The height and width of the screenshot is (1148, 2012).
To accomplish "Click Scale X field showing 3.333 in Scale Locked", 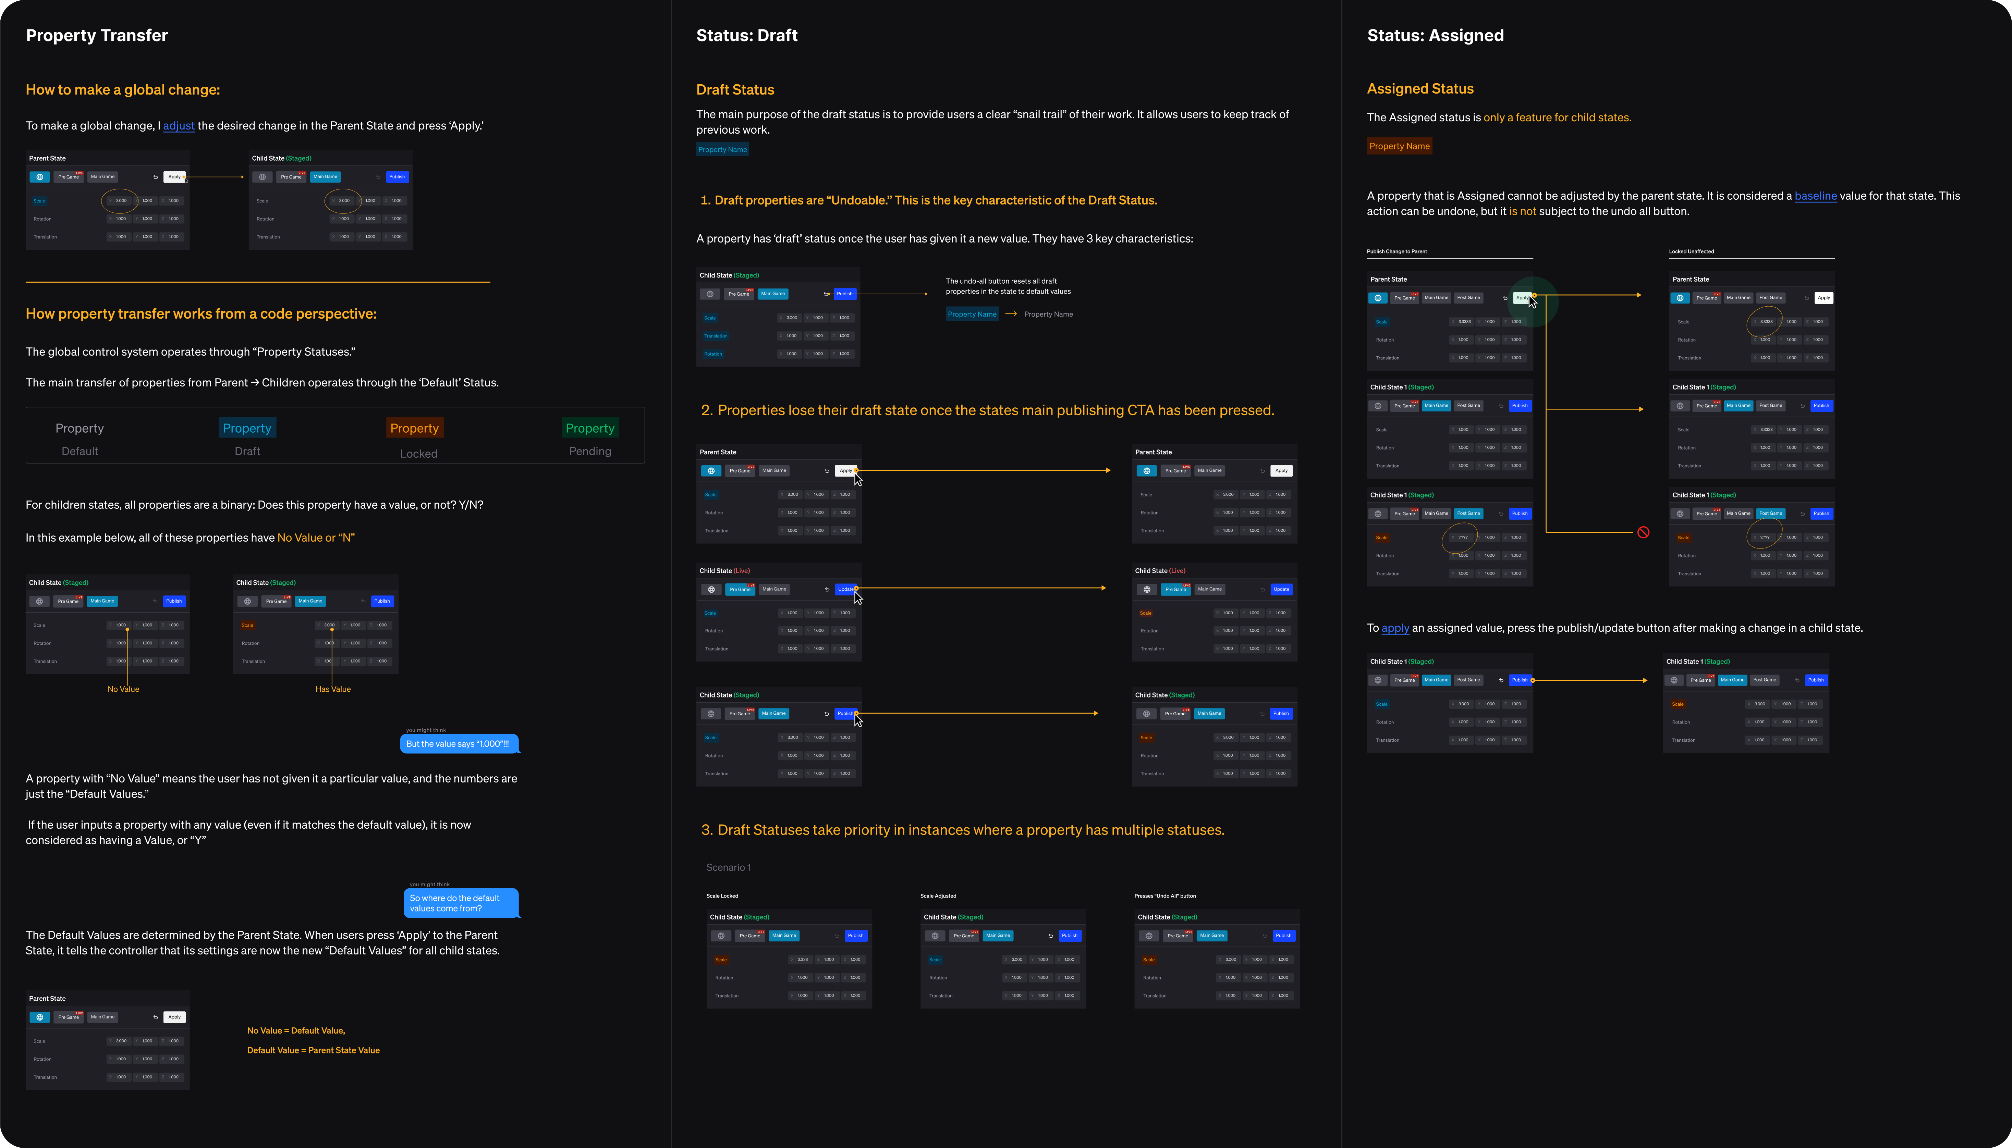I will click(x=801, y=960).
